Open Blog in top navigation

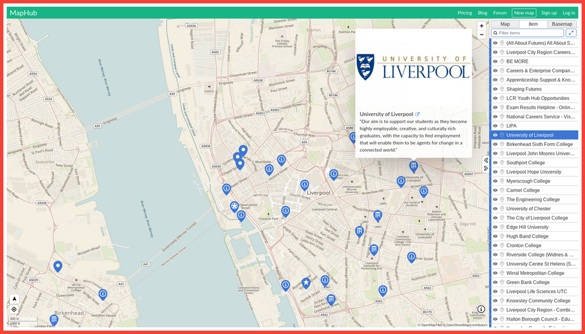tap(483, 13)
